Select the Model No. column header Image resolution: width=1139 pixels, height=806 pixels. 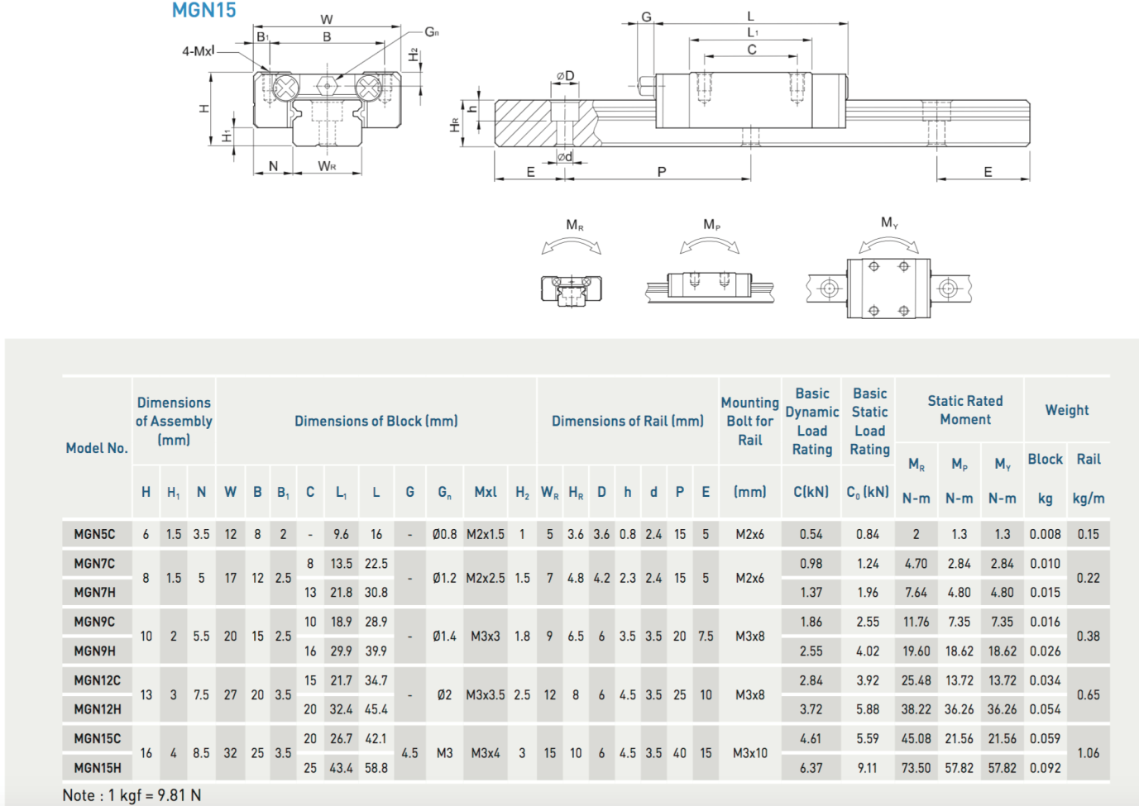(x=97, y=448)
